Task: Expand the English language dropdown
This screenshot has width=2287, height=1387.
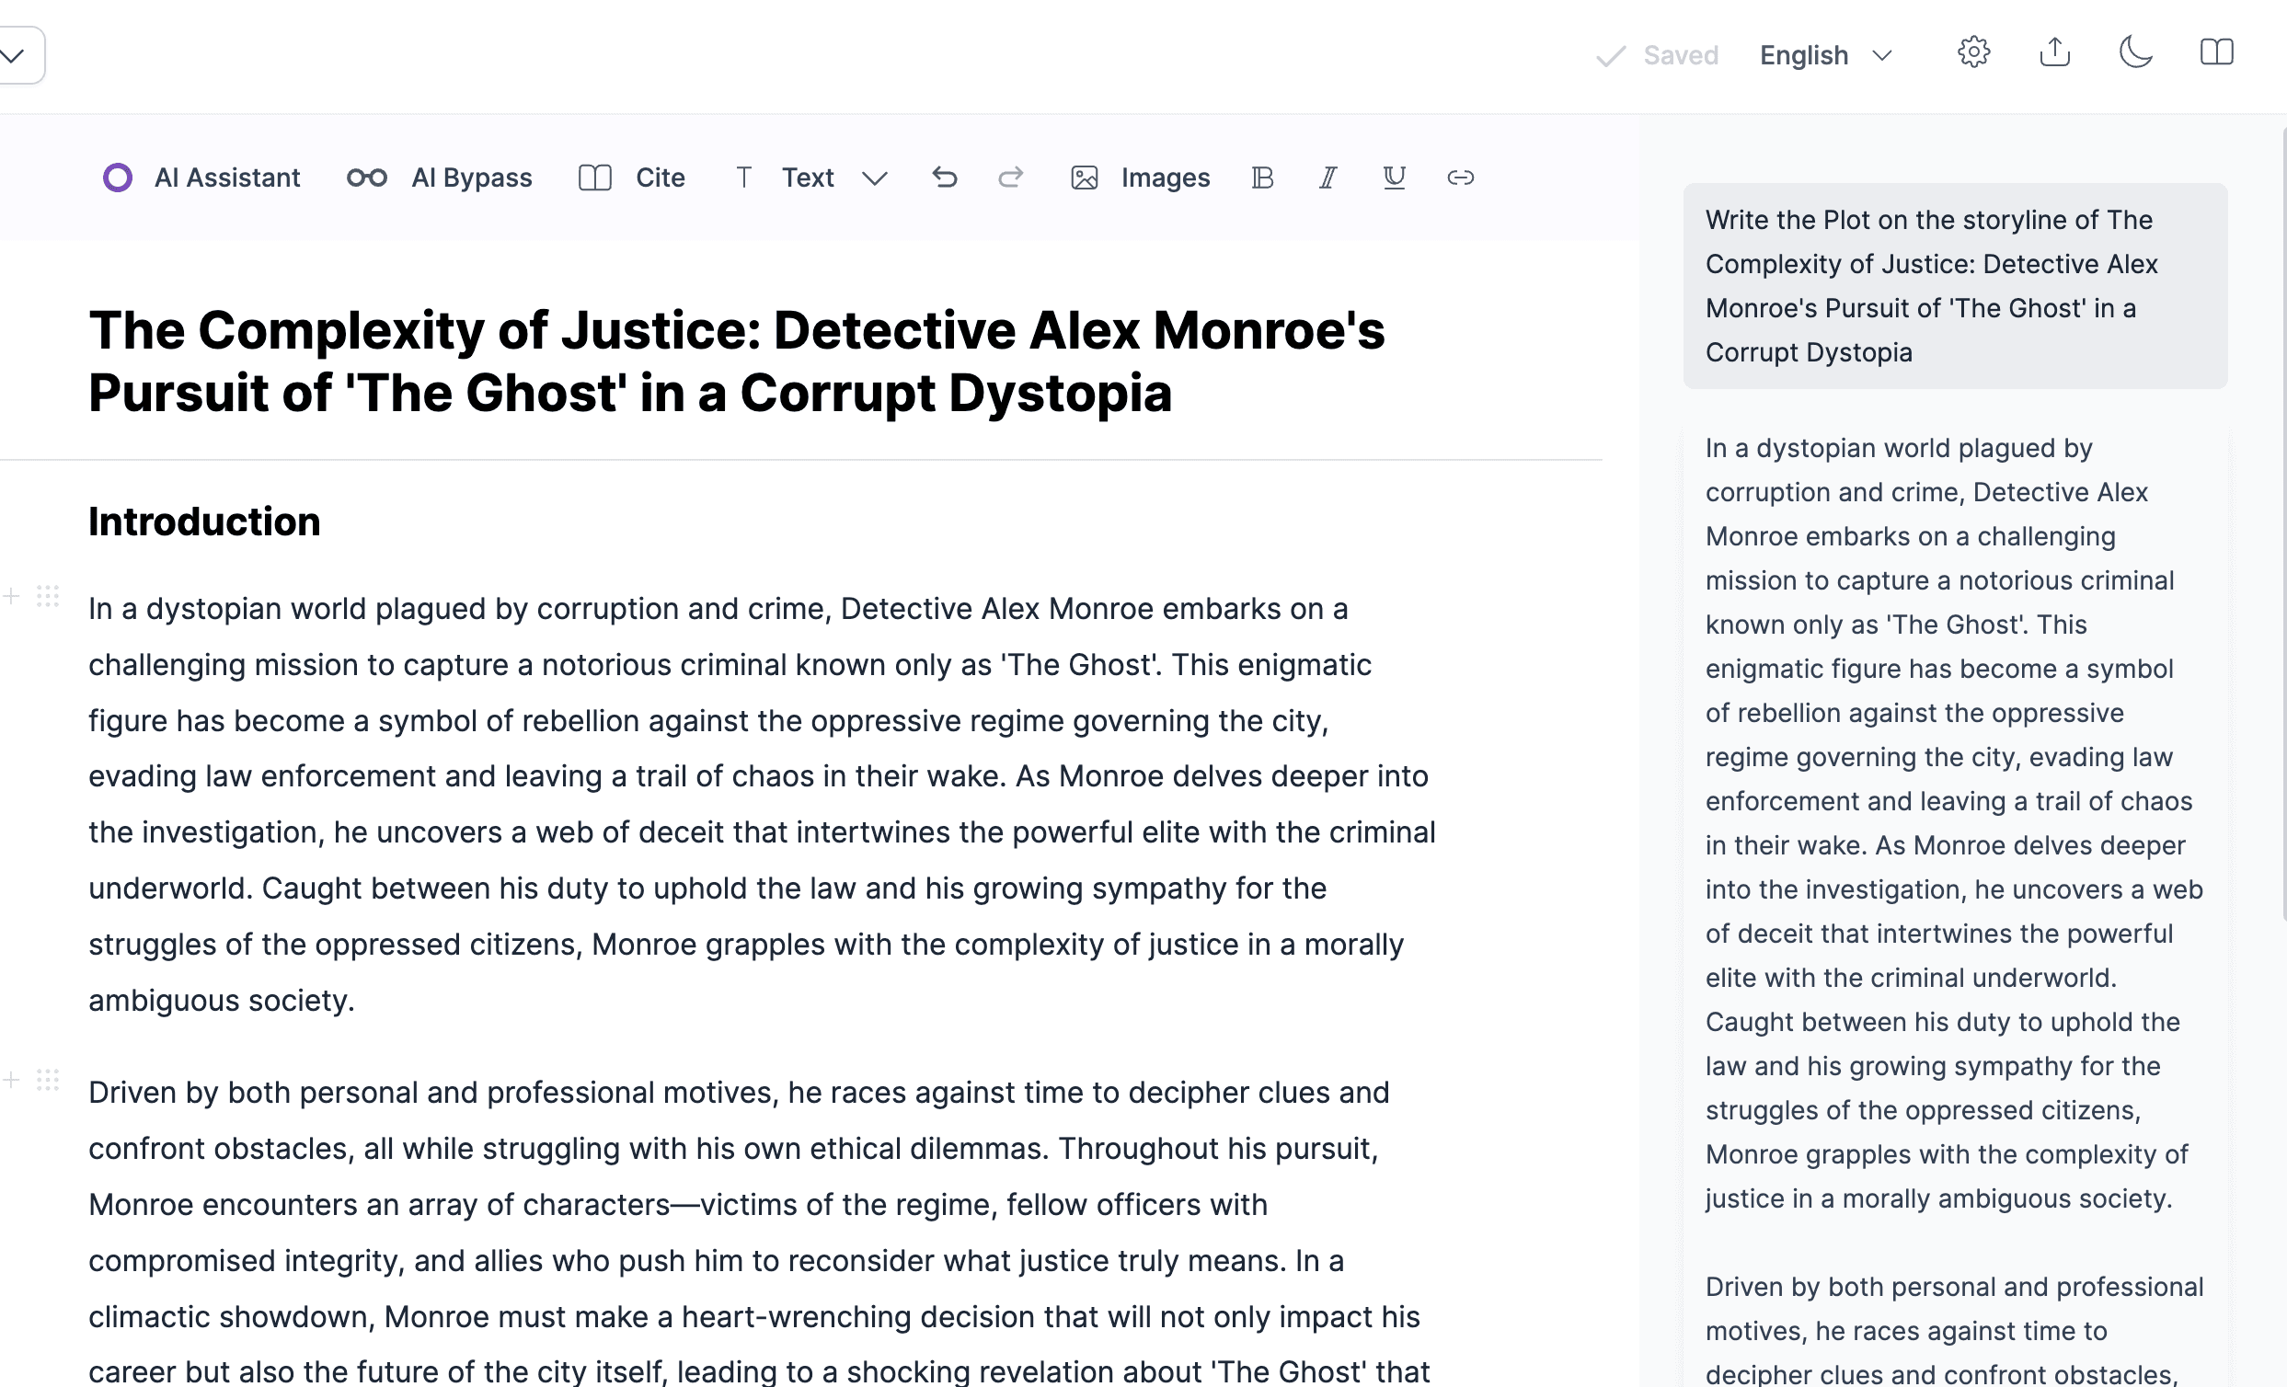Action: (x=1826, y=56)
